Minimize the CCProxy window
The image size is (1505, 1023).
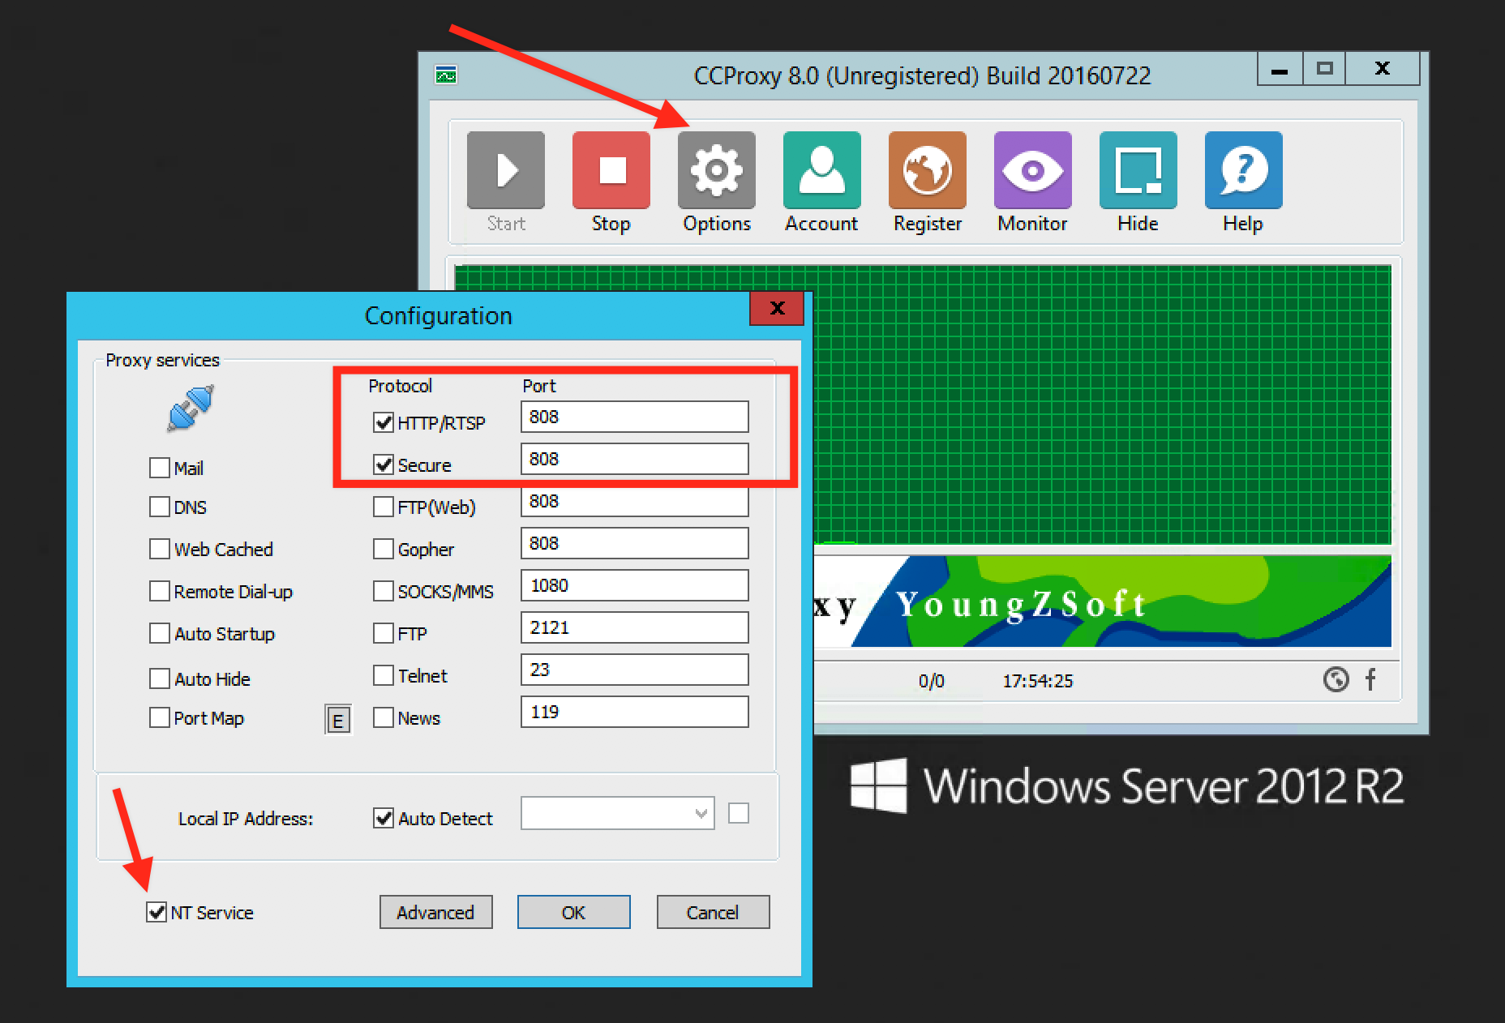1280,69
